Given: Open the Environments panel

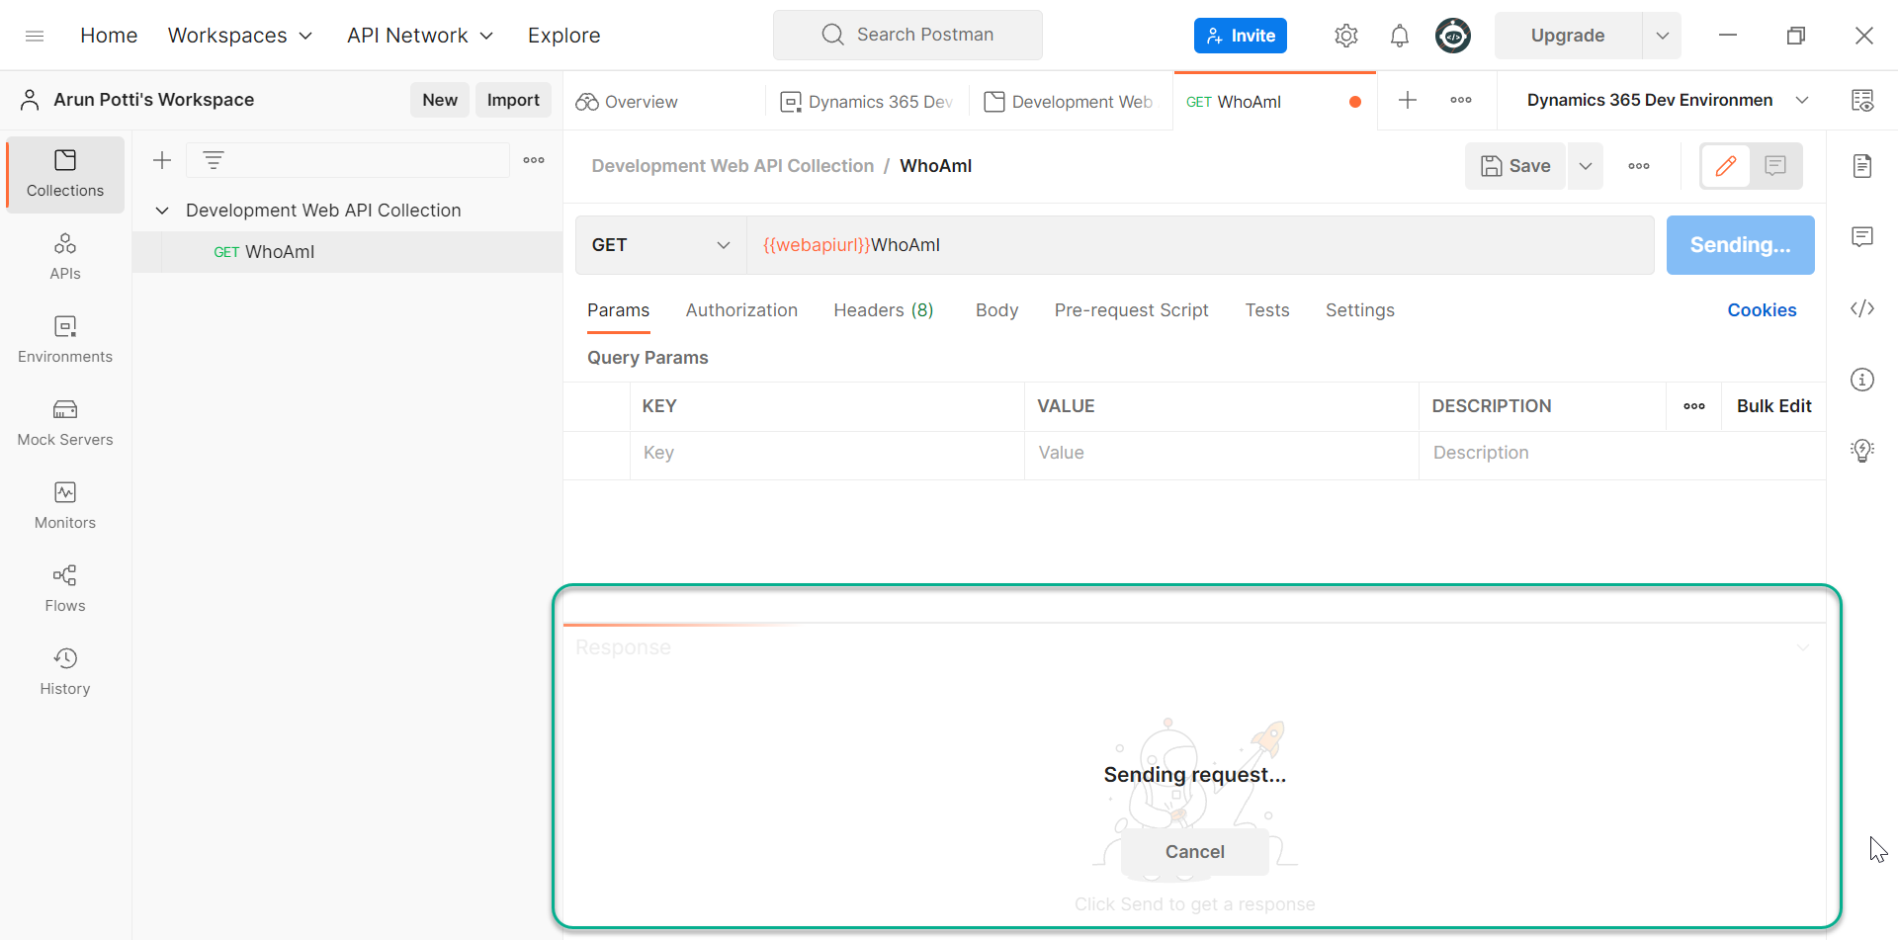Looking at the screenshot, I should click(64, 338).
